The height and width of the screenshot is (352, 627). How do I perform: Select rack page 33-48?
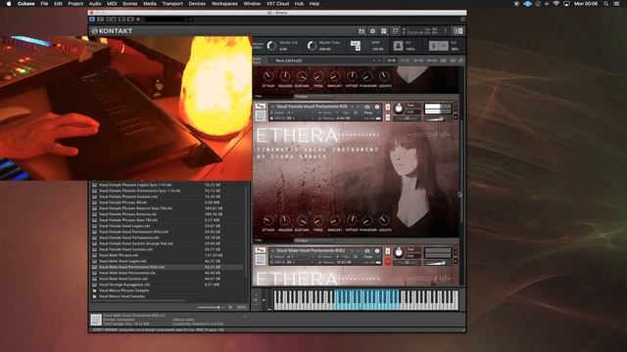pos(418,61)
